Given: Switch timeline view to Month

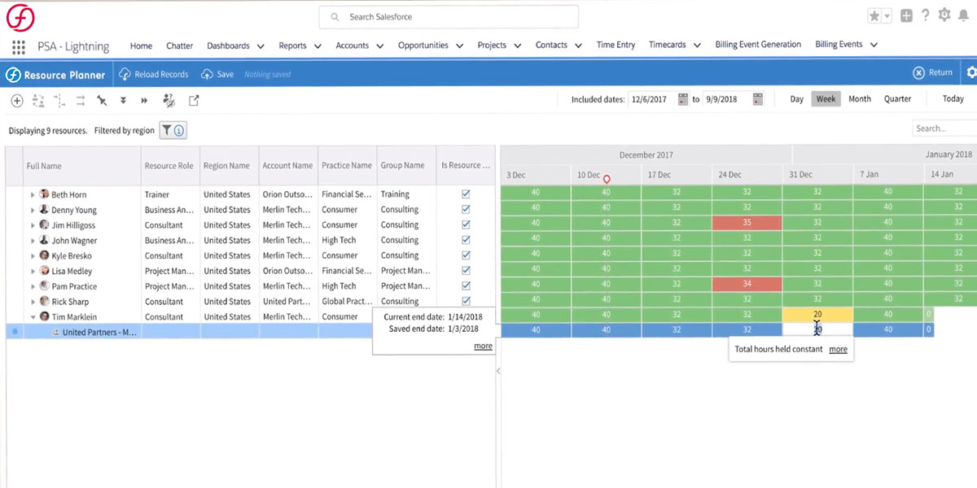Looking at the screenshot, I should click(x=859, y=99).
